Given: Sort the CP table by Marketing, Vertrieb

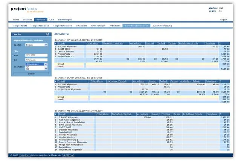Looking at the screenshot, I should point(113,43).
